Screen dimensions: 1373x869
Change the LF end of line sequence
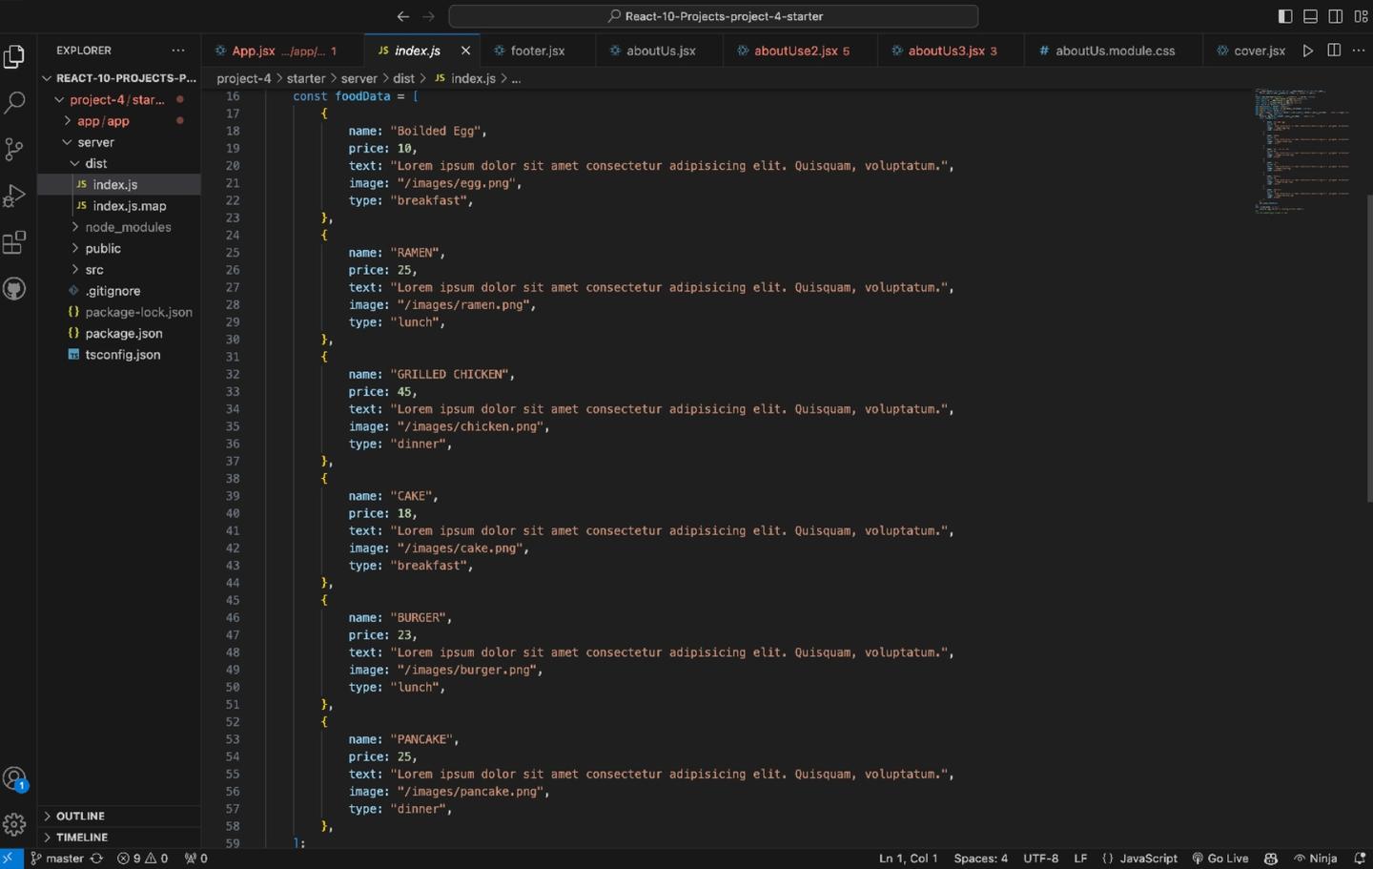coord(1080,859)
